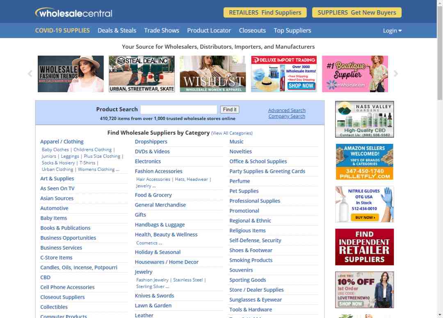Open Hats, Headwear subcategory

click(x=191, y=179)
